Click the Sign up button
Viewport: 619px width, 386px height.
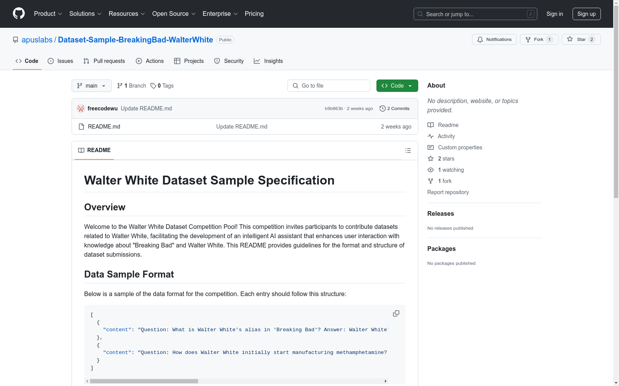click(x=587, y=14)
